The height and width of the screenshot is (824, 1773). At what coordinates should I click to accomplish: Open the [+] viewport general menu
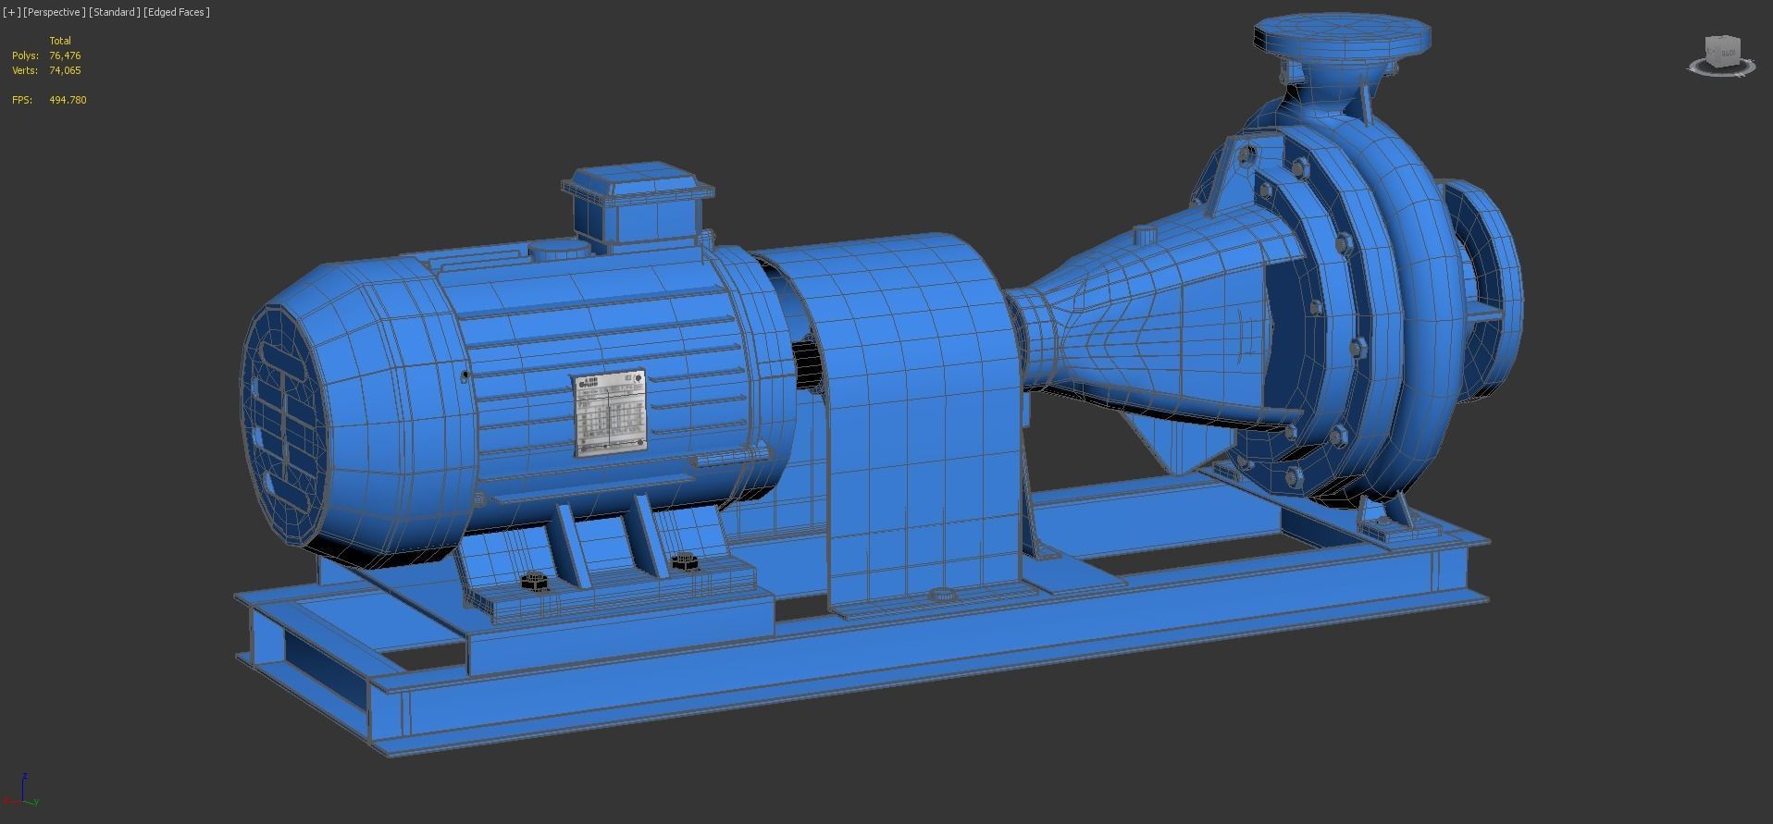(11, 12)
